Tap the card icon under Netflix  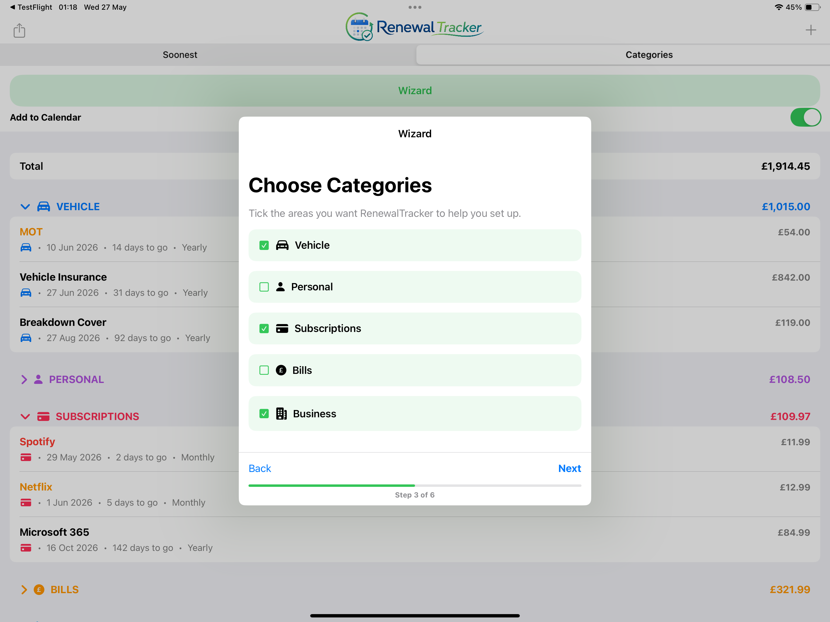click(x=26, y=502)
